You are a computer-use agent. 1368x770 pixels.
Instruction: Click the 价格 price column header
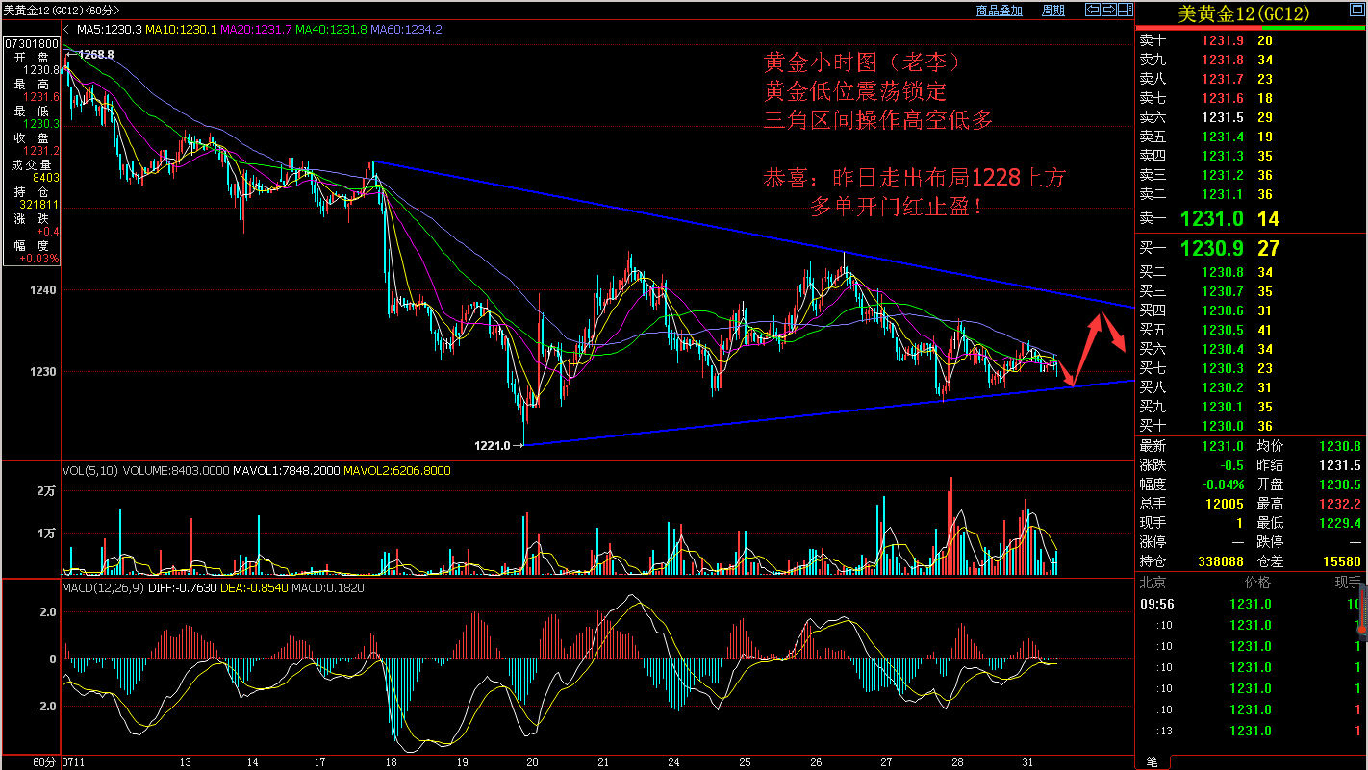point(1256,583)
